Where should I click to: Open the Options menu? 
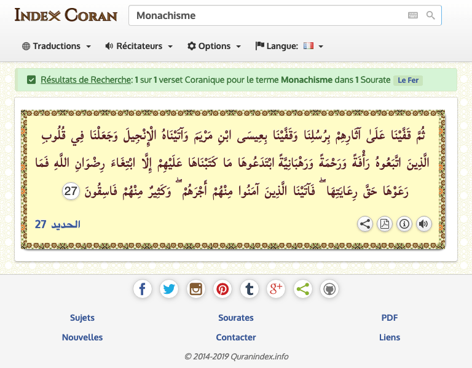pyautogui.click(x=214, y=46)
